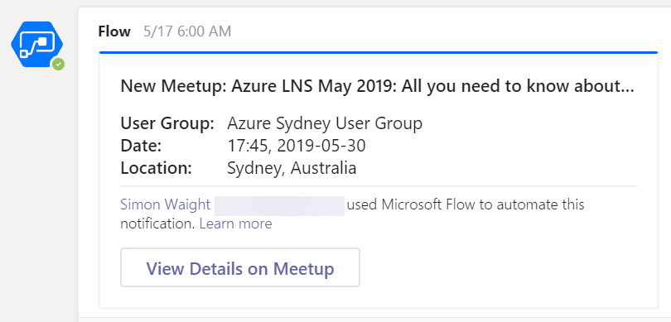Click the 5/17 6:00 AM message timestamp
Screen dimensions: 671x322
[x=187, y=31]
